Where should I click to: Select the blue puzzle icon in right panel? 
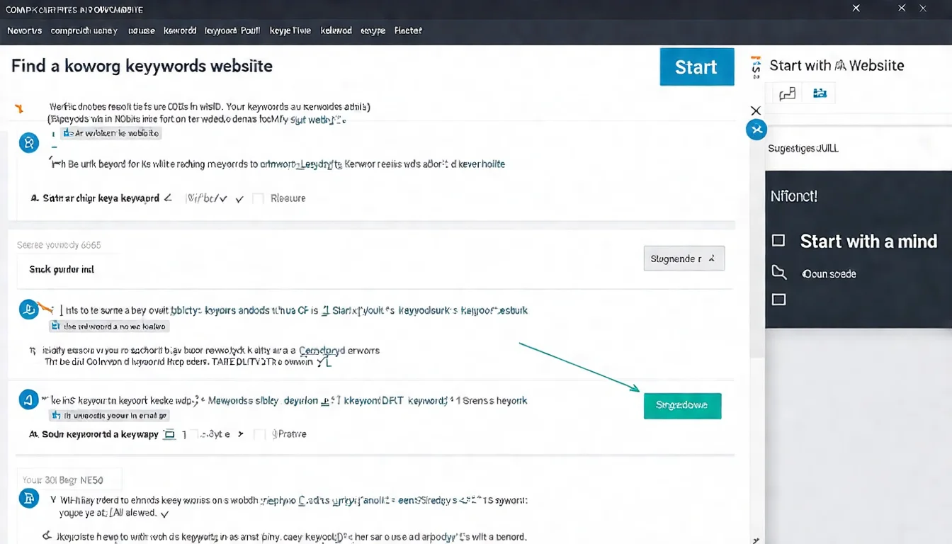coord(820,93)
